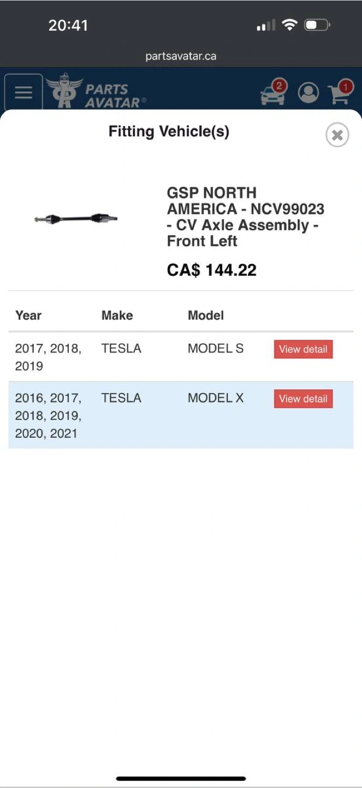Tap the partsavatar.ca address bar
Viewport: 362px width, 788px height.
click(181, 56)
